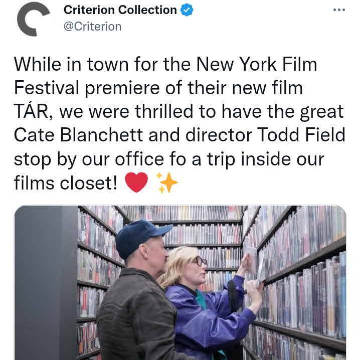The height and width of the screenshot is (360, 360).
Task: Click the tweet text mentioning Cate Blanchett
Action: [x=180, y=123]
